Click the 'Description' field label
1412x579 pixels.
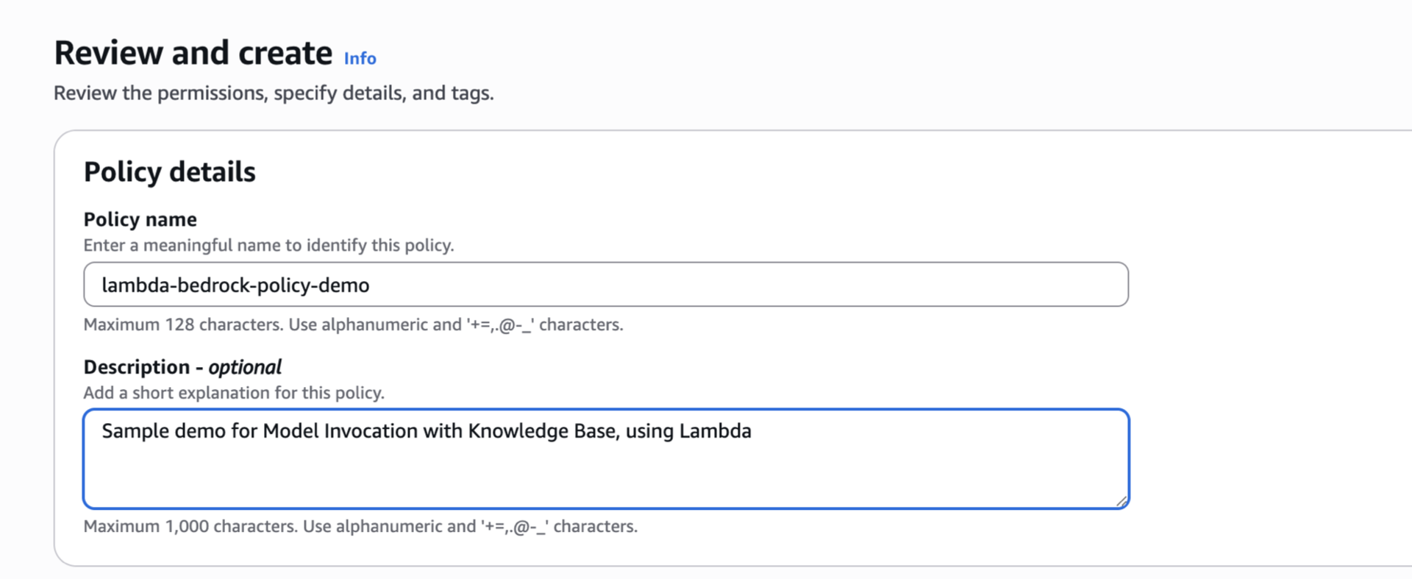coord(136,366)
